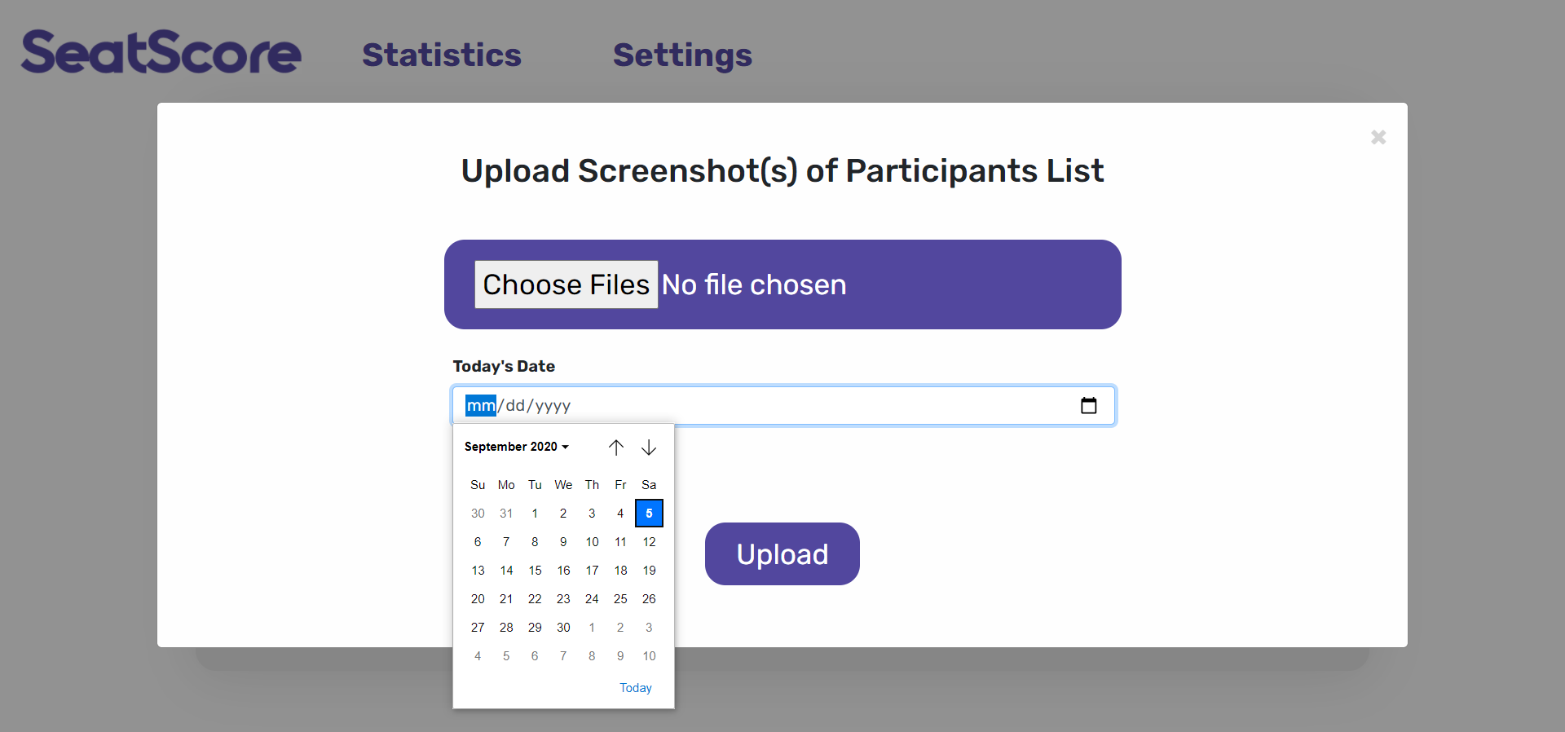The height and width of the screenshot is (732, 1565).
Task: Select September 5 in the calendar
Action: click(x=649, y=514)
